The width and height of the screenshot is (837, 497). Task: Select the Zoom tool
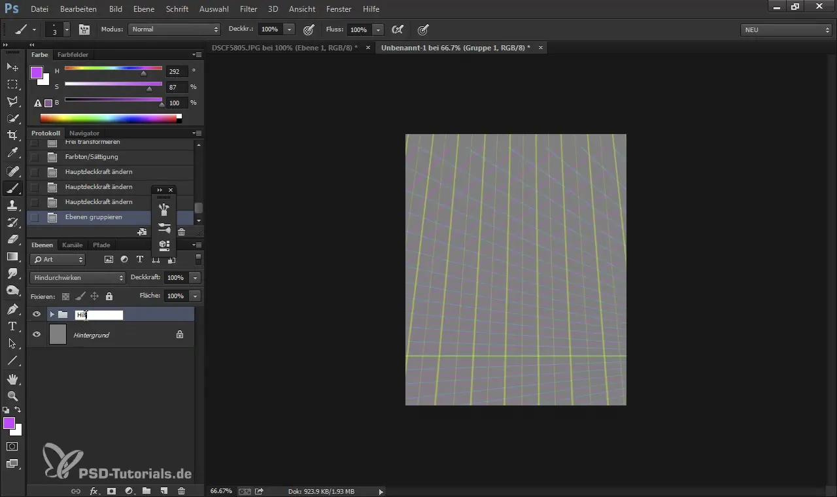click(12, 396)
